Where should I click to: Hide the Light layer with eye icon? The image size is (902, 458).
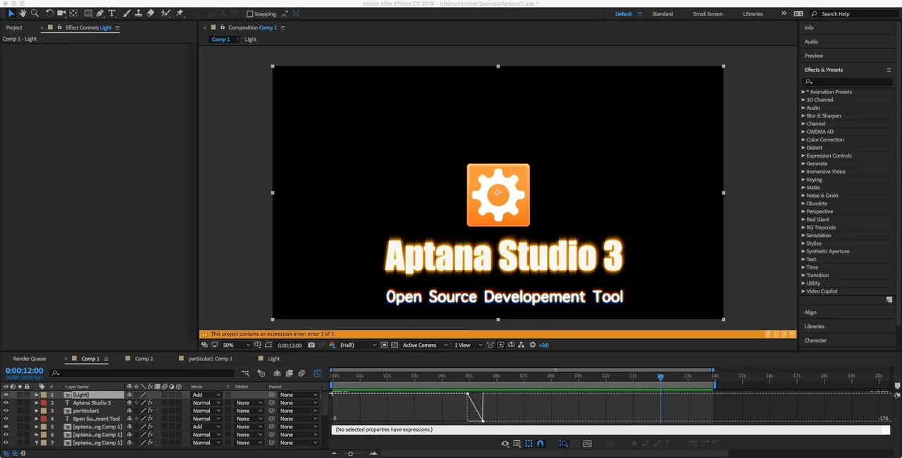(x=6, y=395)
